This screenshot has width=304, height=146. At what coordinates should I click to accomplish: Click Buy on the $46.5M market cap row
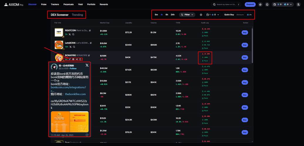tap(245, 70)
